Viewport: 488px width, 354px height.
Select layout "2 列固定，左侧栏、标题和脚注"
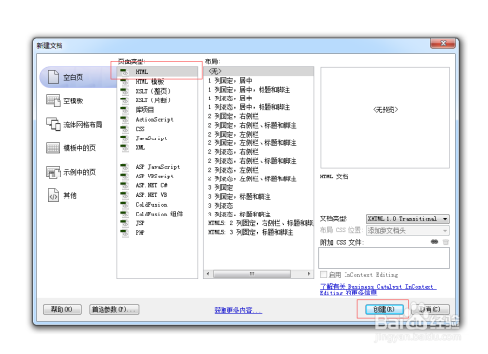point(252,143)
